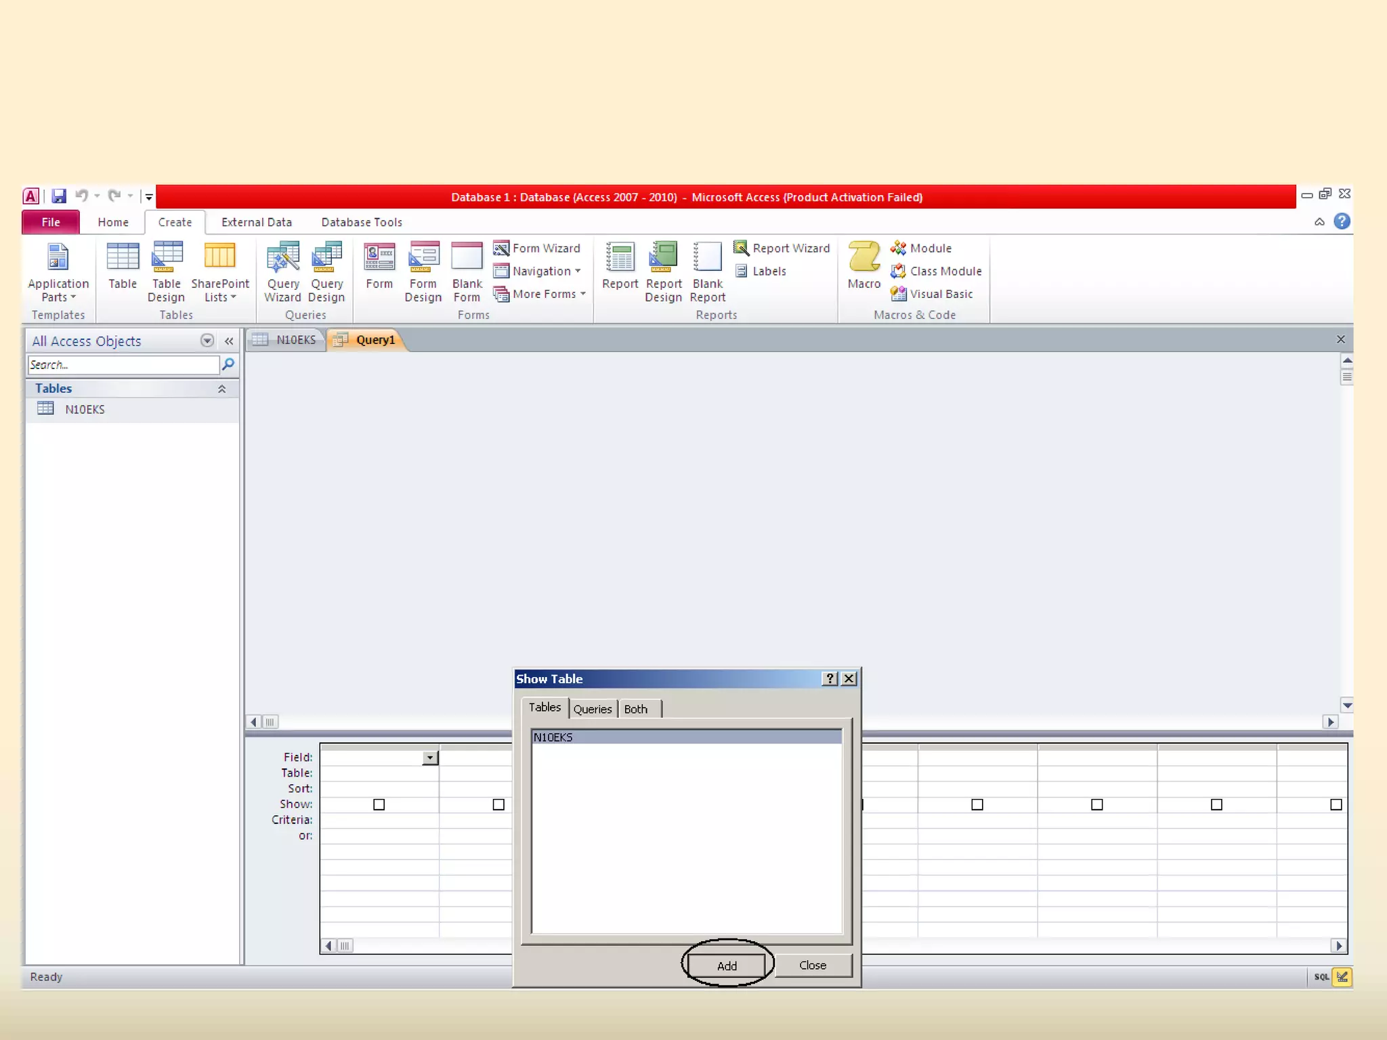Open the Field row dropdown arrow

click(430, 758)
